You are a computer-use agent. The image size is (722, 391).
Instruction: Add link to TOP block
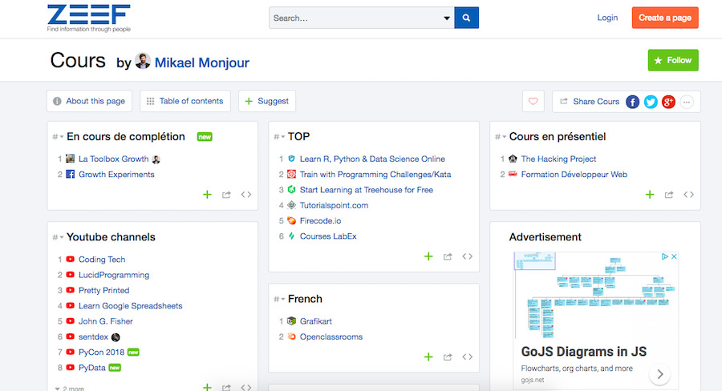click(428, 256)
